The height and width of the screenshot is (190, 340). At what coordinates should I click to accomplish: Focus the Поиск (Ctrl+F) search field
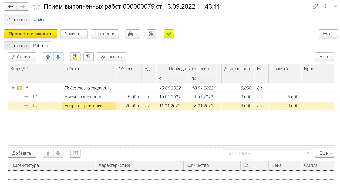pyautogui.click(x=264, y=153)
